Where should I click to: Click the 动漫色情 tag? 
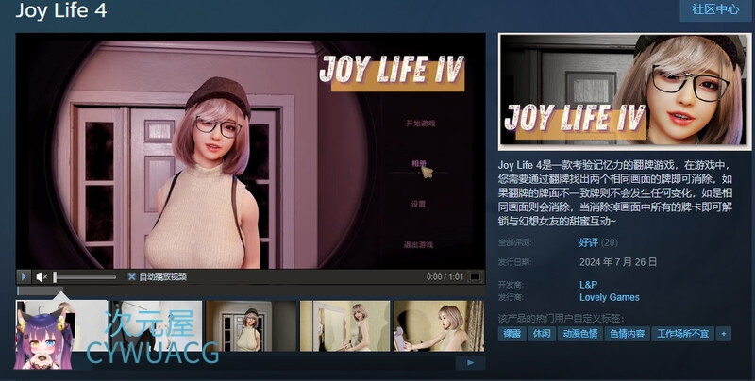click(580, 334)
